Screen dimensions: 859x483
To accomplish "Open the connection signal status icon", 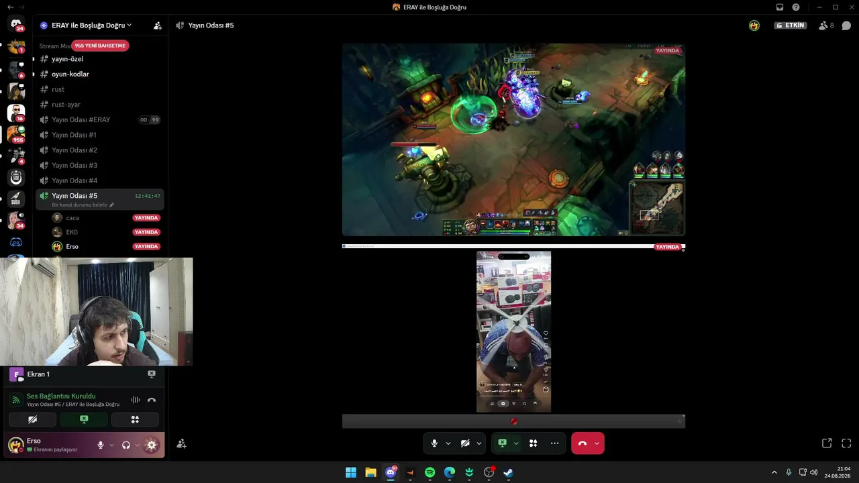I will tap(15, 400).
